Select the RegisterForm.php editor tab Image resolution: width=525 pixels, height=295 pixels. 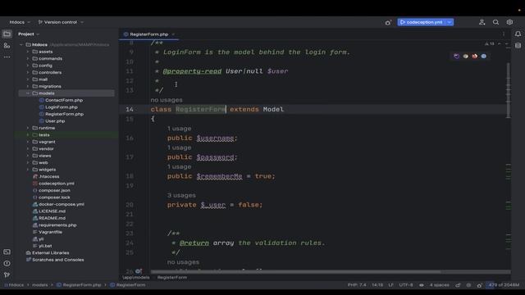tap(148, 34)
